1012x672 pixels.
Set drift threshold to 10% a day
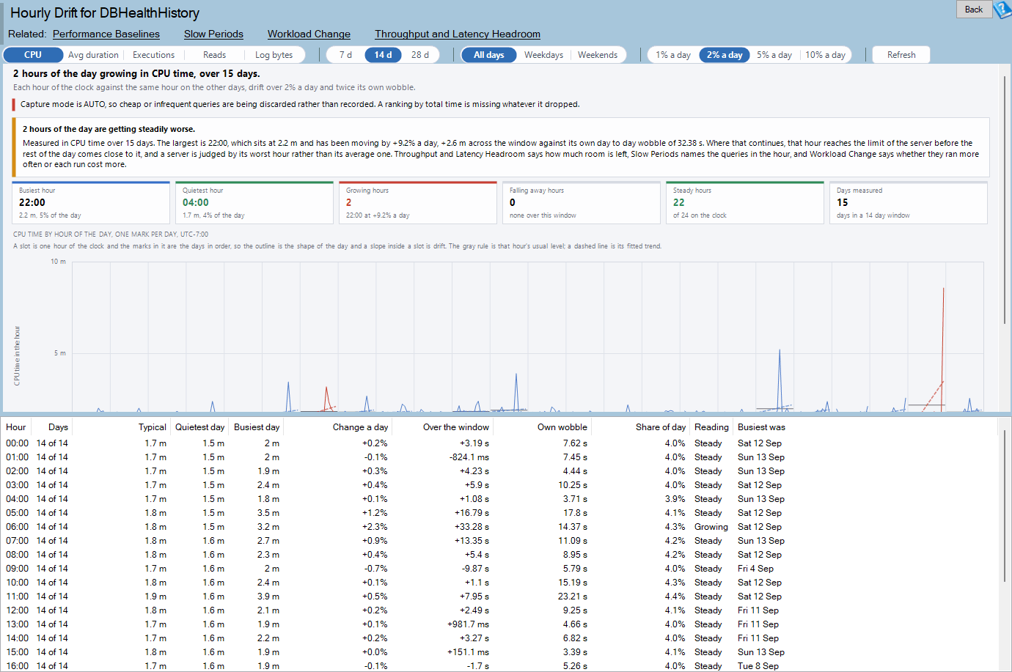(x=825, y=55)
